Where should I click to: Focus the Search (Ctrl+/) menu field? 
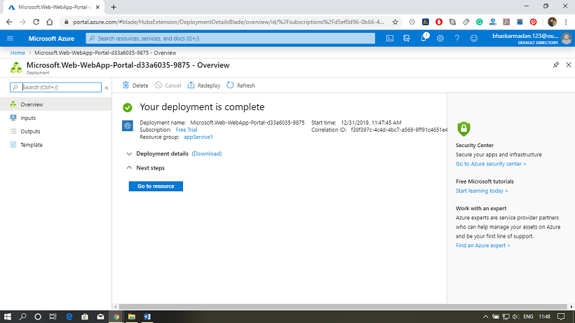[x=55, y=87]
